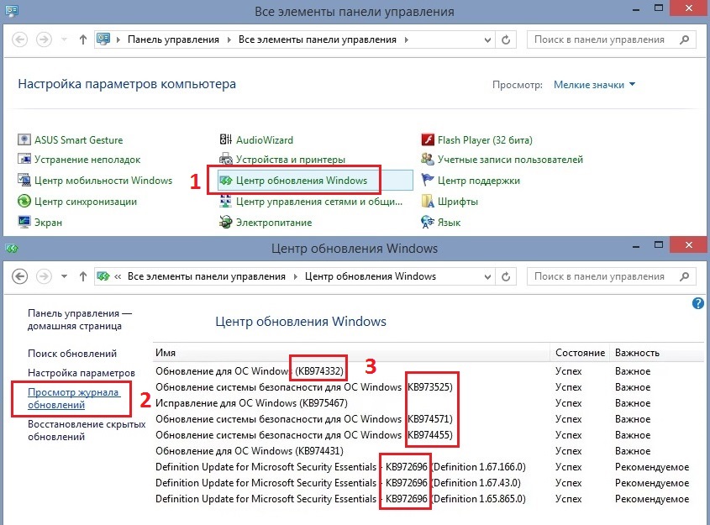Image resolution: width=710 pixels, height=525 pixels.
Task: Open Flash Player (32 бита) icon
Action: point(428,139)
